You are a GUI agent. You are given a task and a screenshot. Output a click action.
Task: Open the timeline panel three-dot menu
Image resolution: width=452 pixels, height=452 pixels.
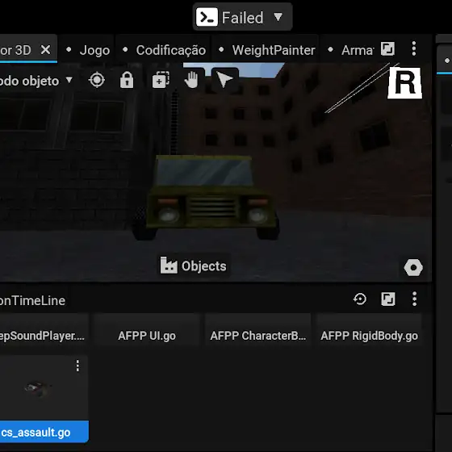(x=414, y=299)
